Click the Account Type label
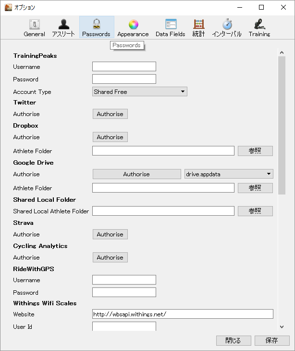Image resolution: width=295 pixels, height=351 pixels. 32,92
